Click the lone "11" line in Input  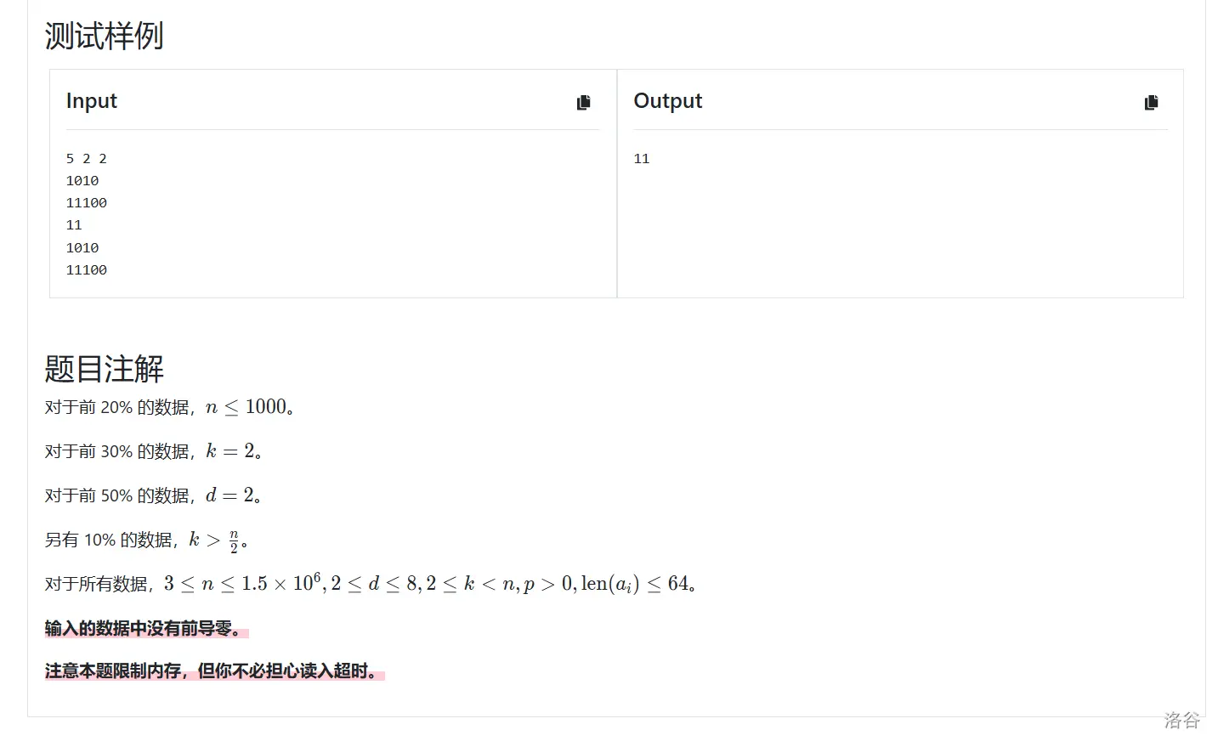coord(74,225)
